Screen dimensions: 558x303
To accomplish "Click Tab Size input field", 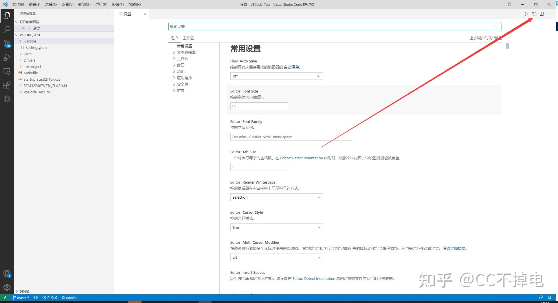I will [259, 167].
